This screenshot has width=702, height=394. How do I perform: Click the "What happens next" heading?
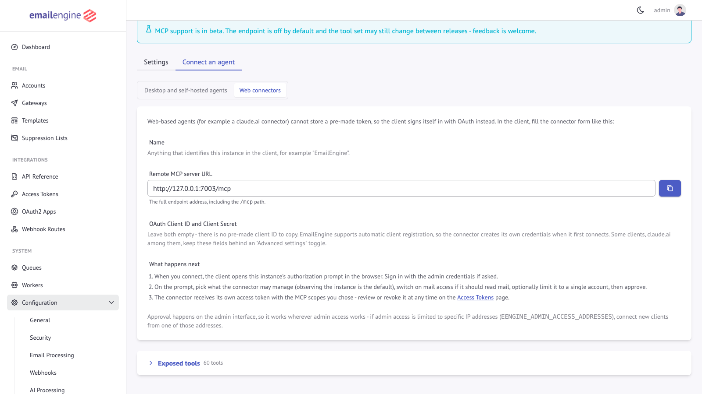pos(174,264)
